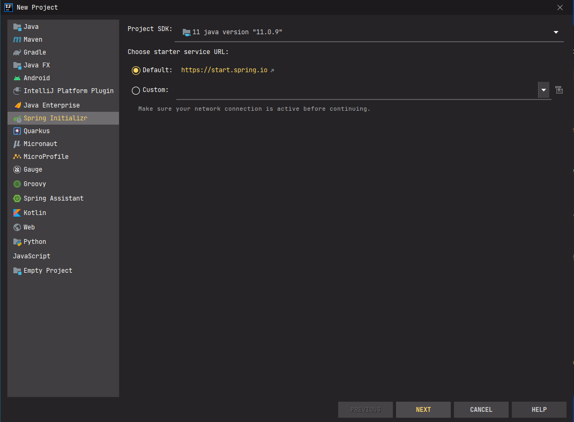Click the NEXT button

coord(423,410)
